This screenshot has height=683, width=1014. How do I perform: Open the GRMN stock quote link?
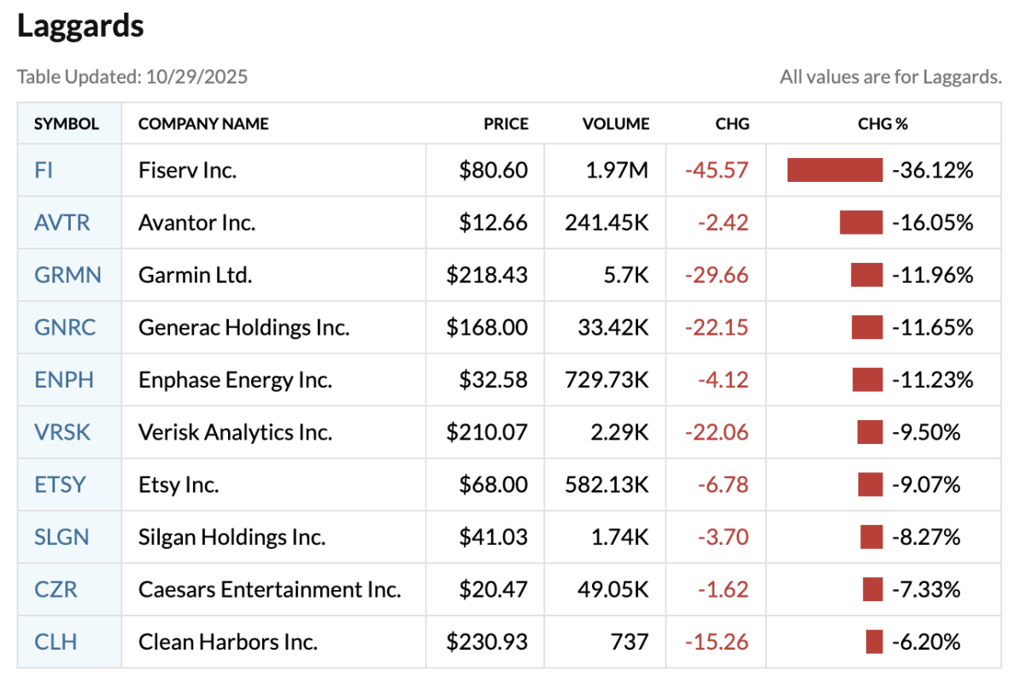click(x=67, y=275)
